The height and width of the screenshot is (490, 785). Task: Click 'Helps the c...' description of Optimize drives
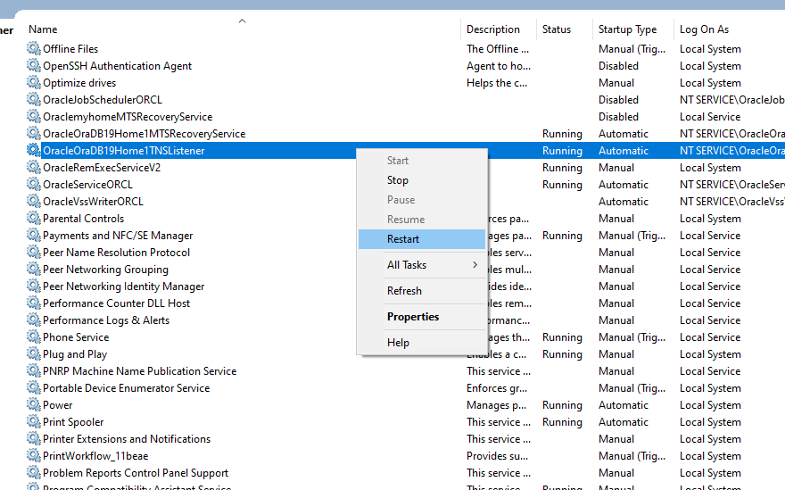[497, 83]
